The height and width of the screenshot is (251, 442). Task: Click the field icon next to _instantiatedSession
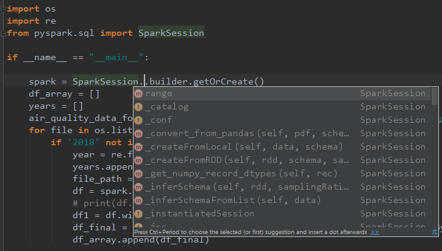138,214
